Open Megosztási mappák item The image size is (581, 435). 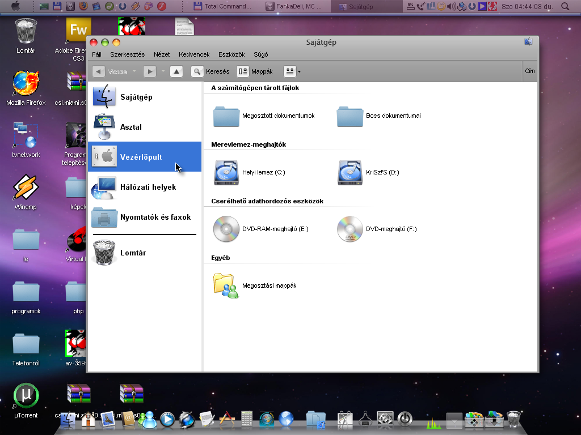pos(255,285)
